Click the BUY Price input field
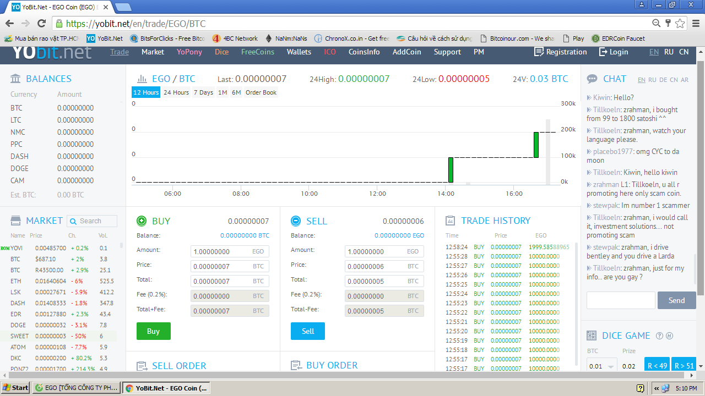The image size is (705, 396). coord(230,266)
